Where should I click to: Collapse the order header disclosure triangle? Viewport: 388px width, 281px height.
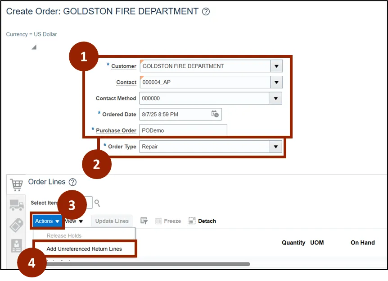tap(34, 47)
